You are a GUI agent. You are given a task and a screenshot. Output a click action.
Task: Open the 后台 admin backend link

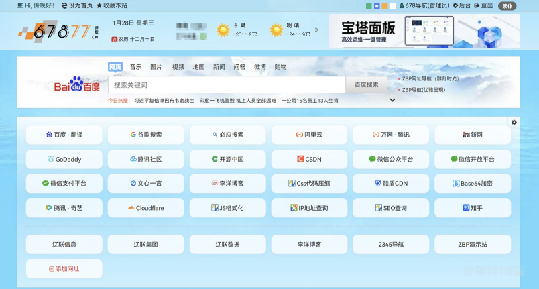point(462,5)
